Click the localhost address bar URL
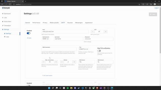The image size is (161, 90). [24, 4]
